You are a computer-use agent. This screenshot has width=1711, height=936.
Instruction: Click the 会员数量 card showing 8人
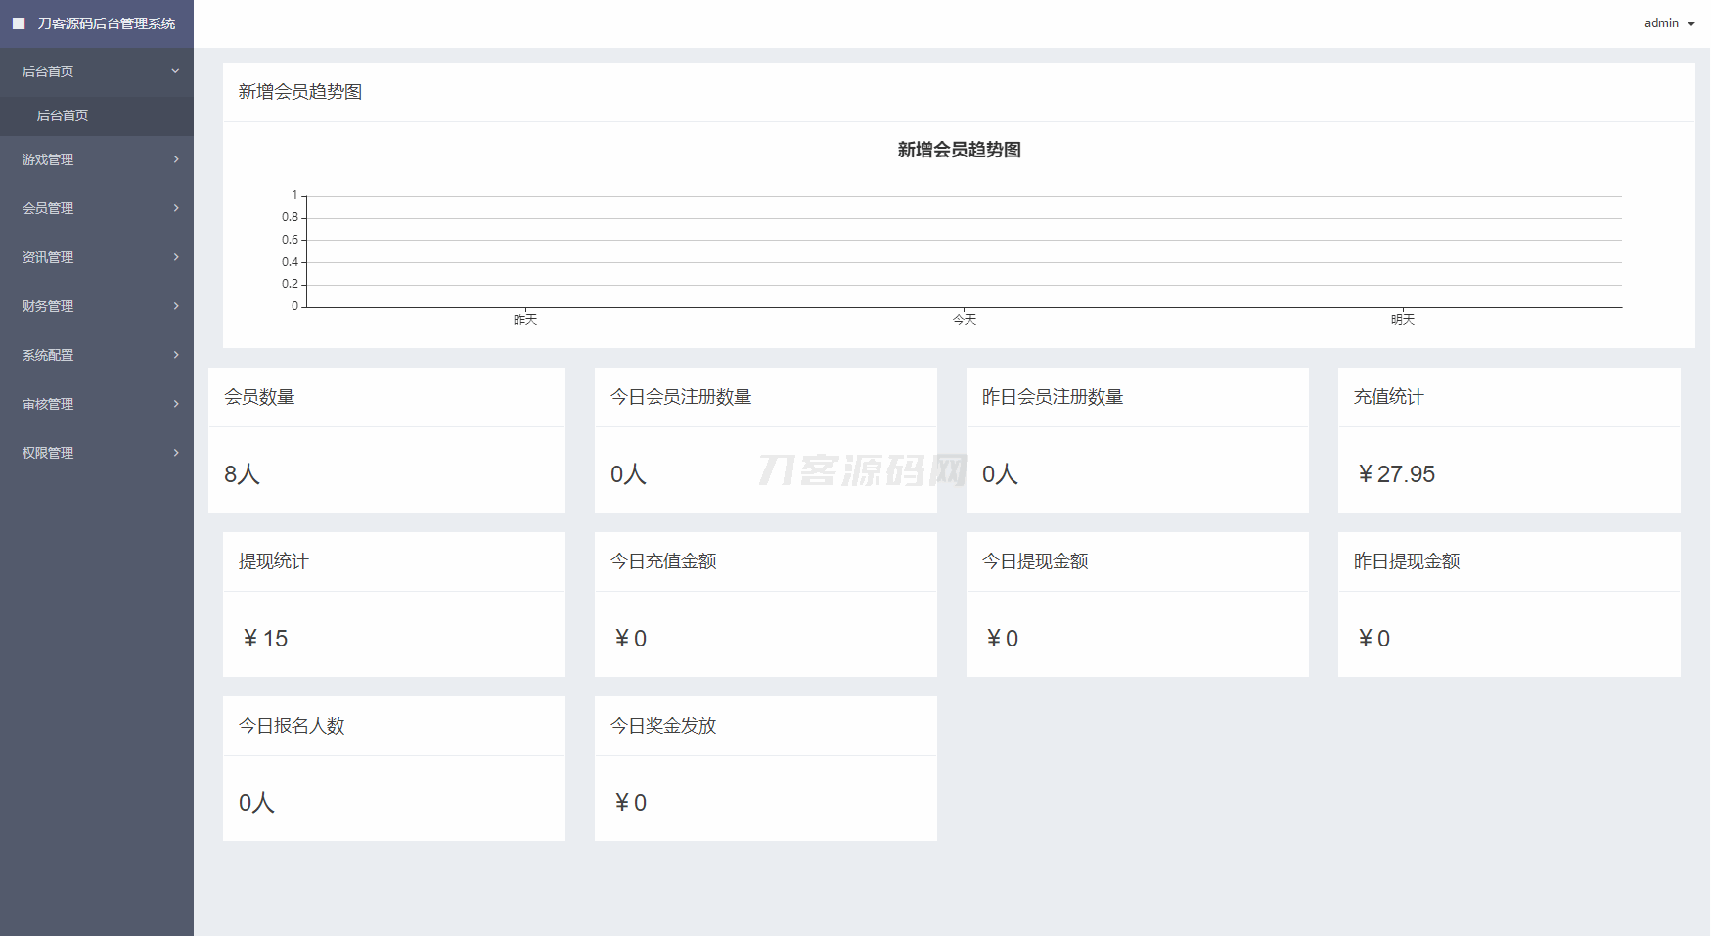(242, 474)
